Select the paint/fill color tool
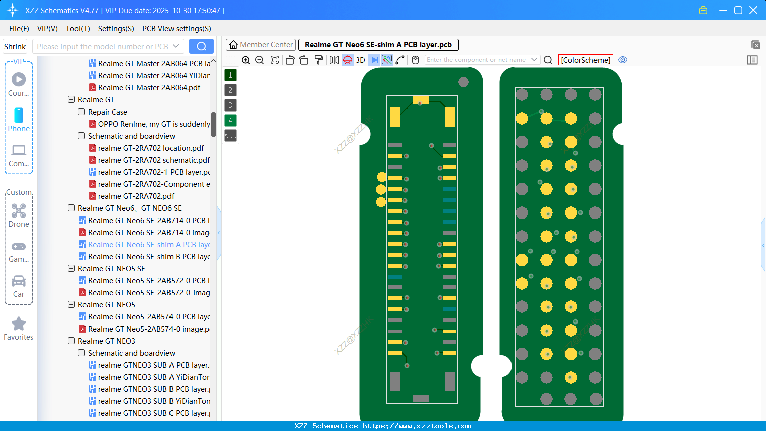The height and width of the screenshot is (431, 766). point(318,60)
